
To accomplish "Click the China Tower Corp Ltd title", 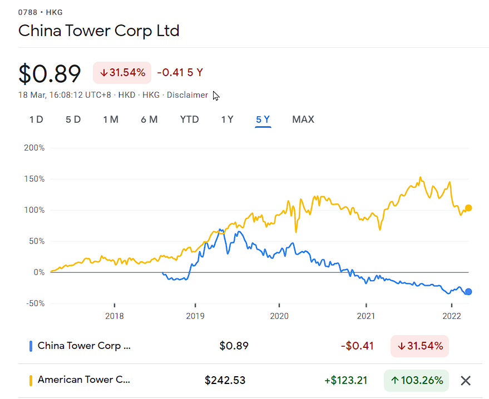I will (x=99, y=31).
